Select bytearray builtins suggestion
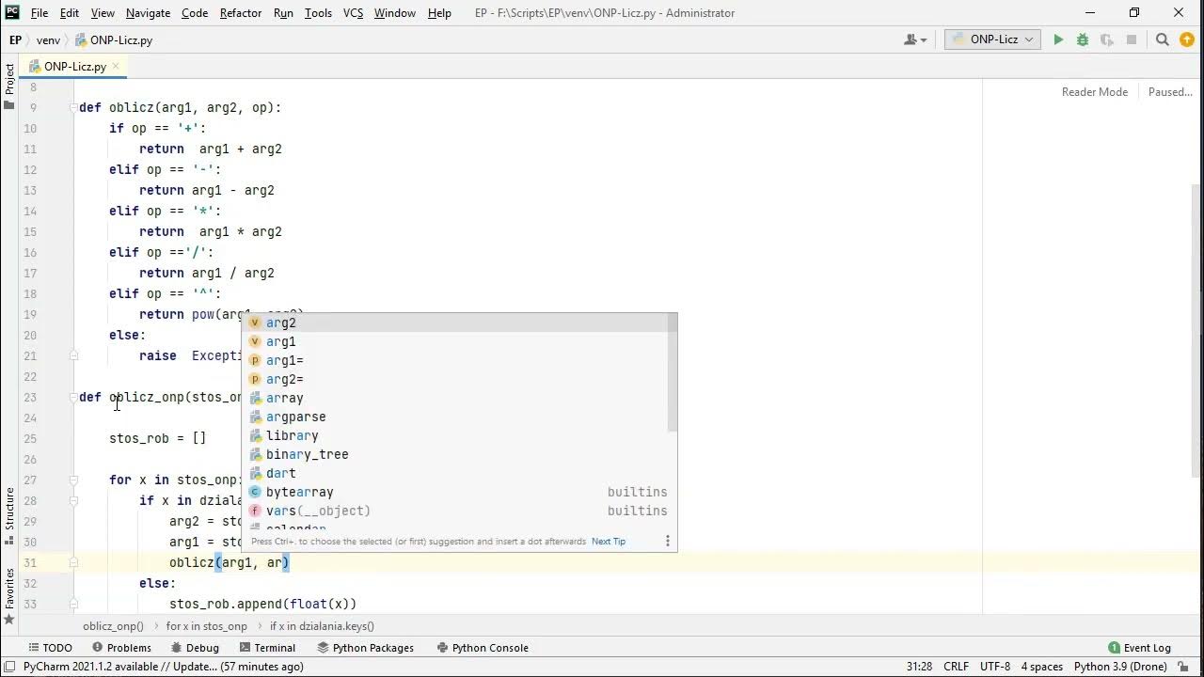The width and height of the screenshot is (1204, 677). coord(457,492)
